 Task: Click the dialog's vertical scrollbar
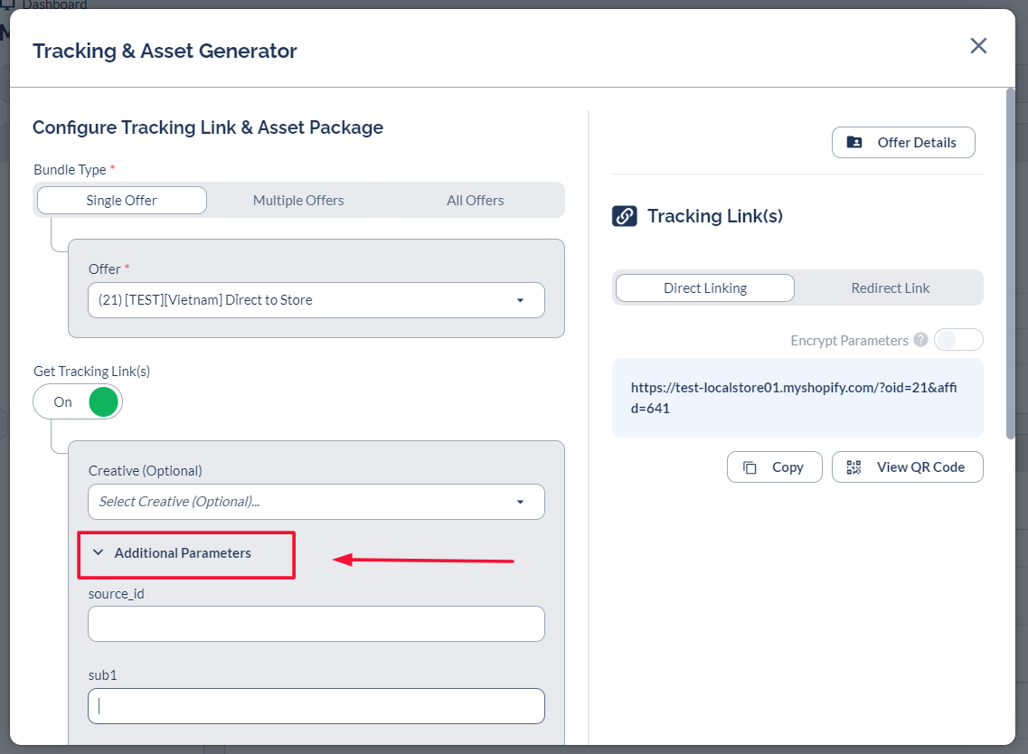[1010, 262]
